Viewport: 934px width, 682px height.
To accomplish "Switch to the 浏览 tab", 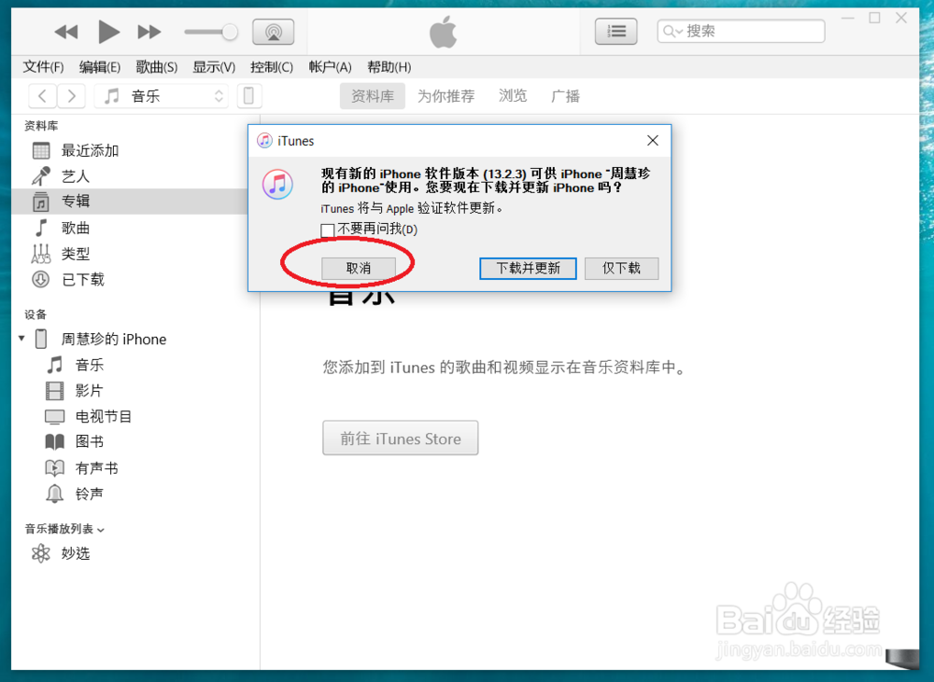I will [x=513, y=96].
